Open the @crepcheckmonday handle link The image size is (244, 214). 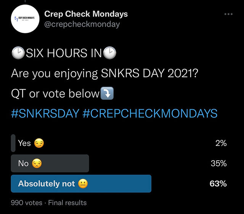click(82, 24)
